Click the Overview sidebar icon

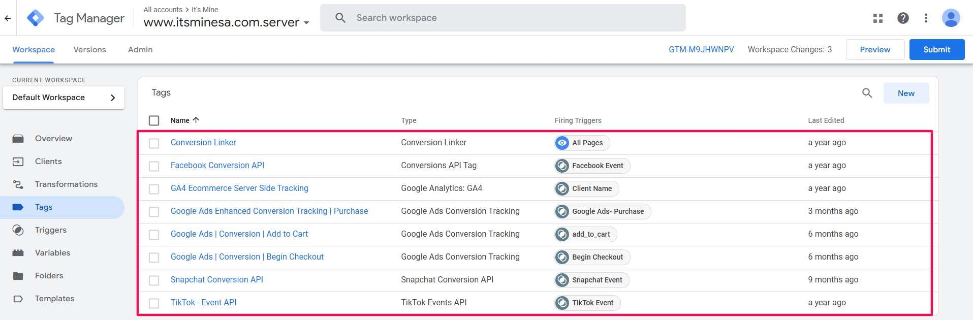tap(18, 139)
